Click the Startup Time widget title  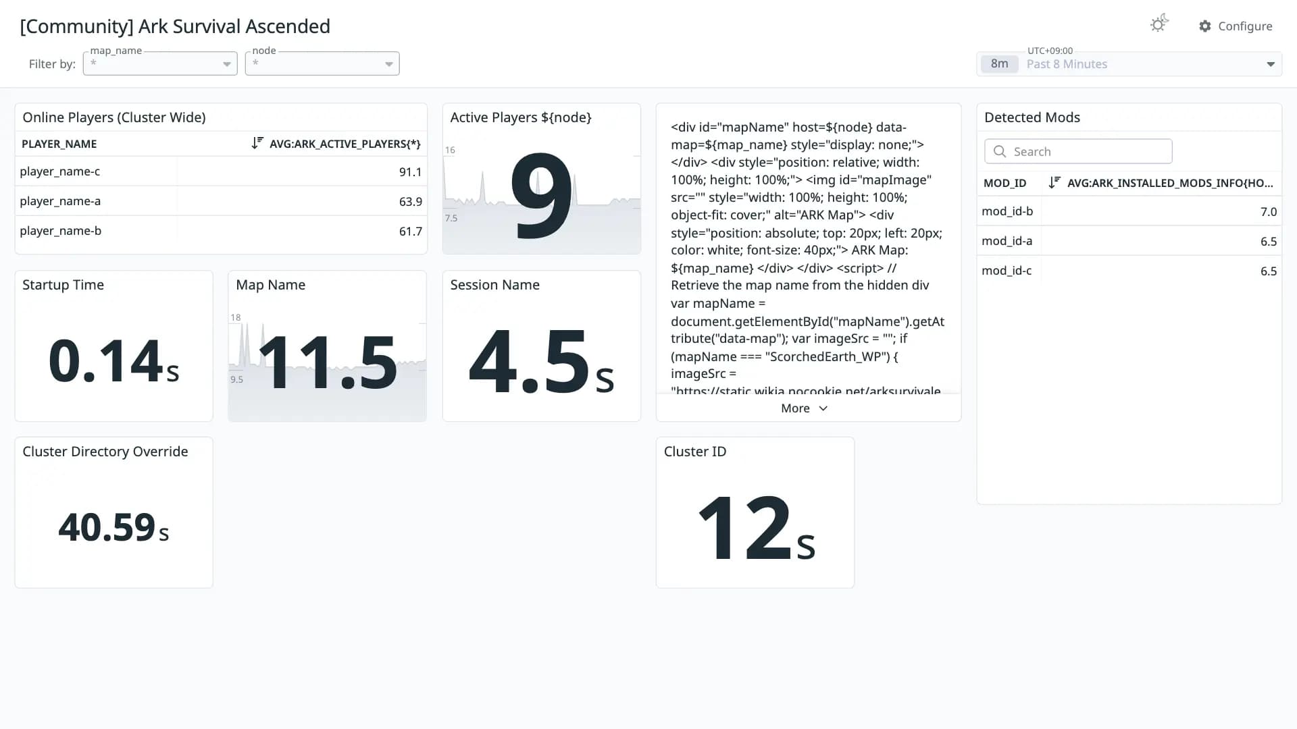(63, 285)
